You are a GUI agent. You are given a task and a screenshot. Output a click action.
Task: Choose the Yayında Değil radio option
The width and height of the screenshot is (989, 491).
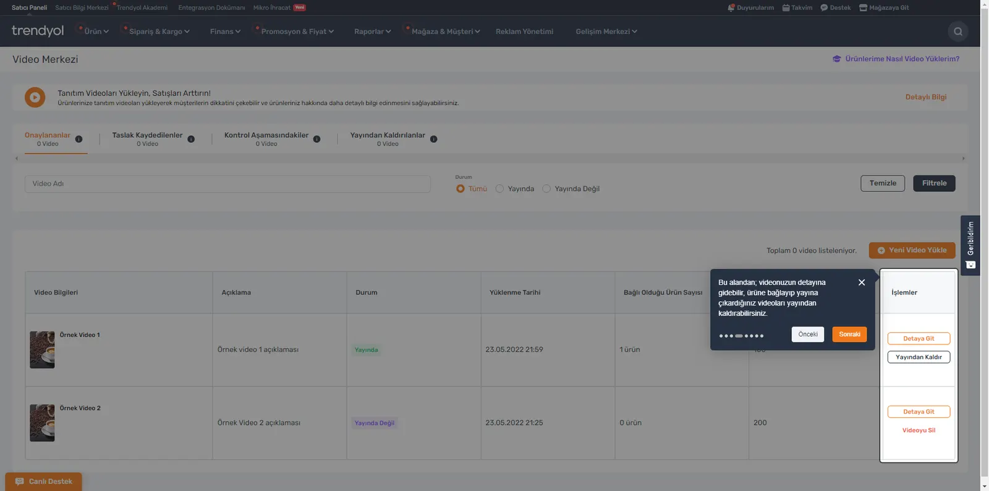[x=546, y=189]
